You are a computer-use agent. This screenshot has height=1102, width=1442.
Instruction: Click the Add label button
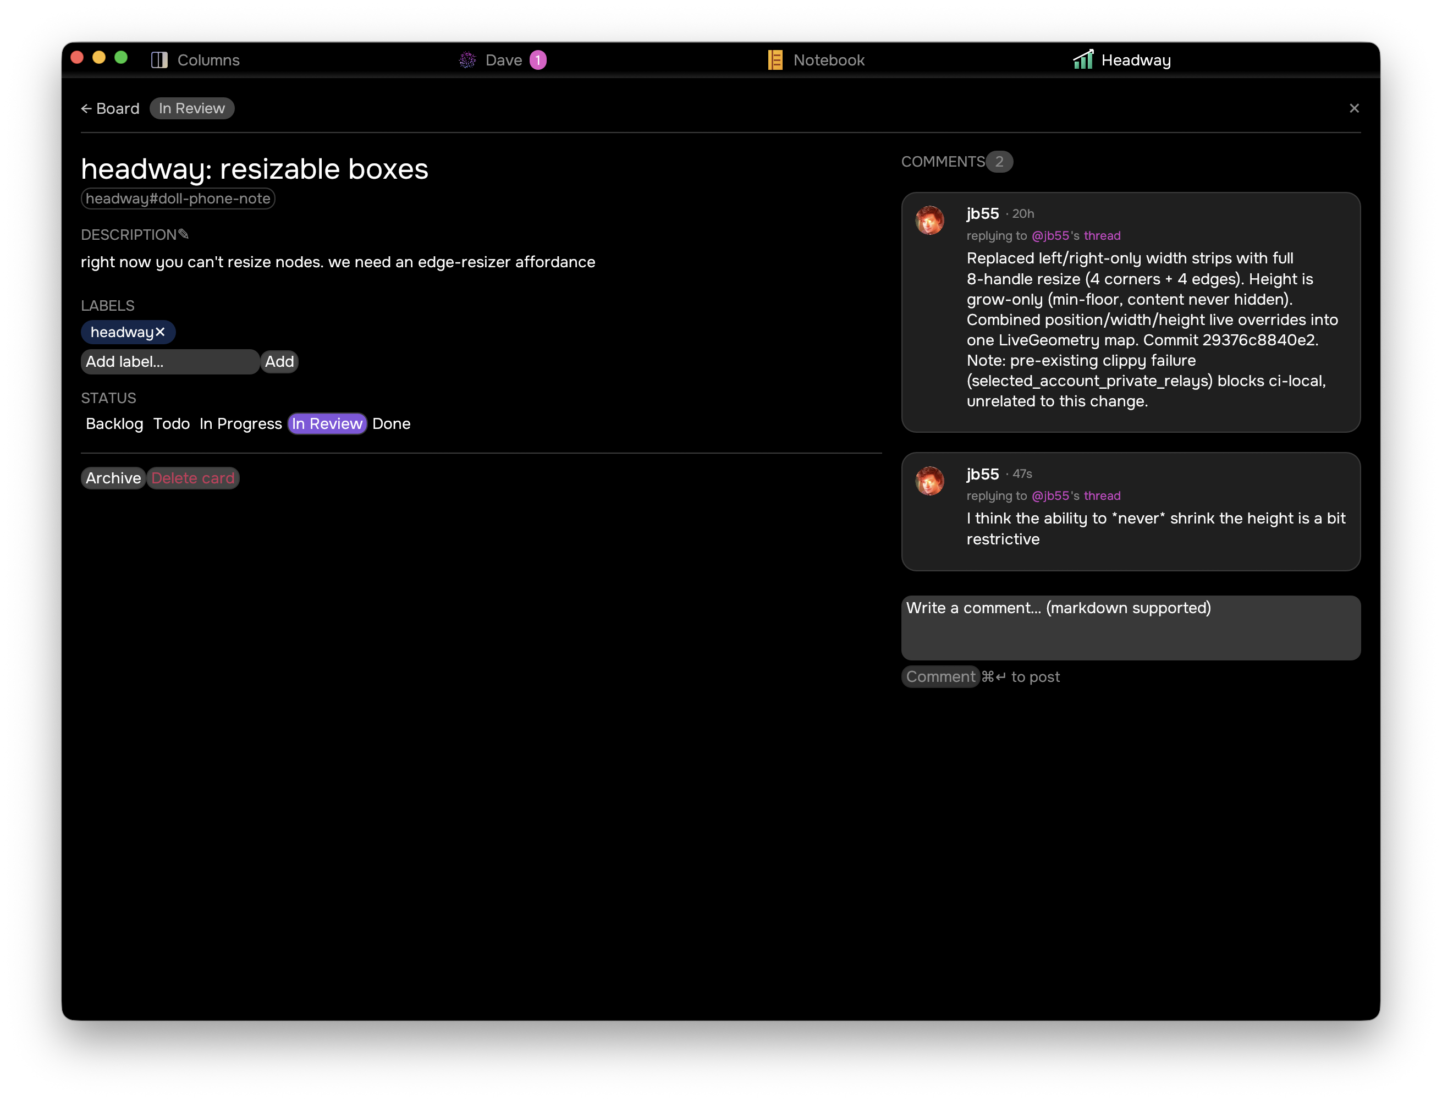tap(279, 361)
